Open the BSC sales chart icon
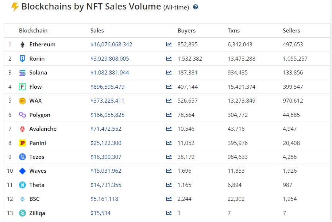Screen dimensions: 332x222 (169, 199)
